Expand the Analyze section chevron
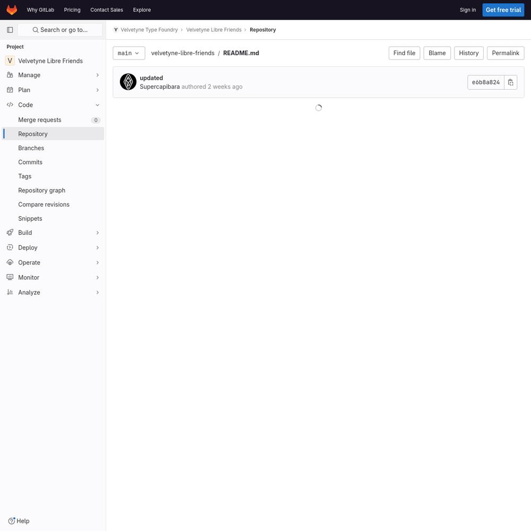Screen dimensions: 531x531 pyautogui.click(x=98, y=292)
